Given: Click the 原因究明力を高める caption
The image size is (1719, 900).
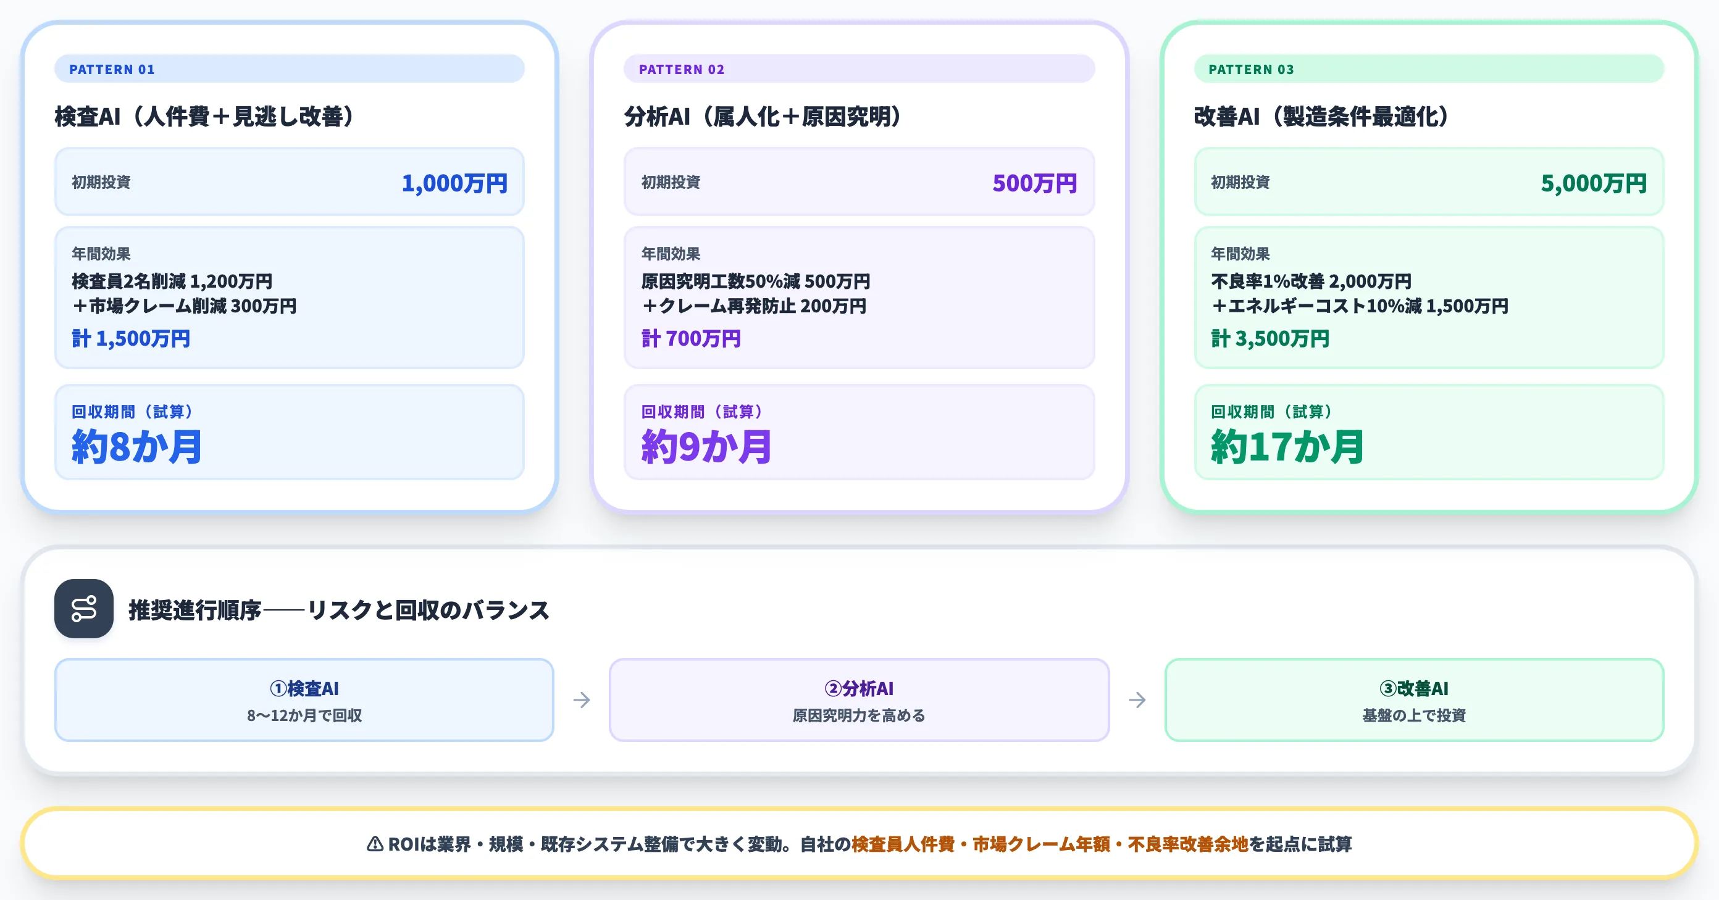Looking at the screenshot, I should (859, 715).
